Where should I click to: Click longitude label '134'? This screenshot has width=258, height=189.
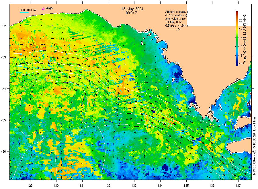pyautogui.click(x=160, y=186)
